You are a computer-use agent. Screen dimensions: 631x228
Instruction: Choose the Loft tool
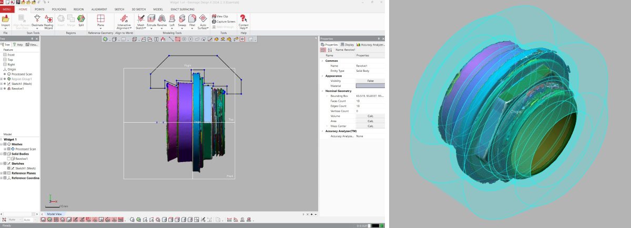coord(171,20)
